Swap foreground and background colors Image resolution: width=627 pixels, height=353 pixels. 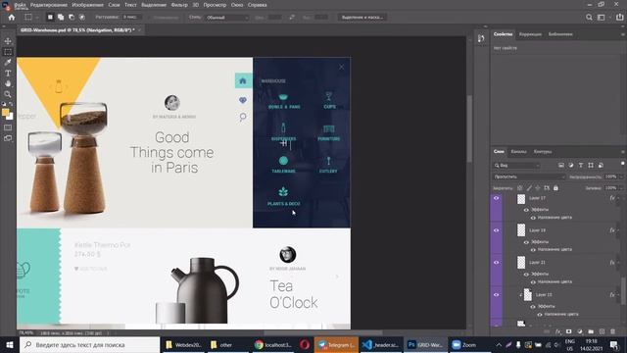point(11,105)
